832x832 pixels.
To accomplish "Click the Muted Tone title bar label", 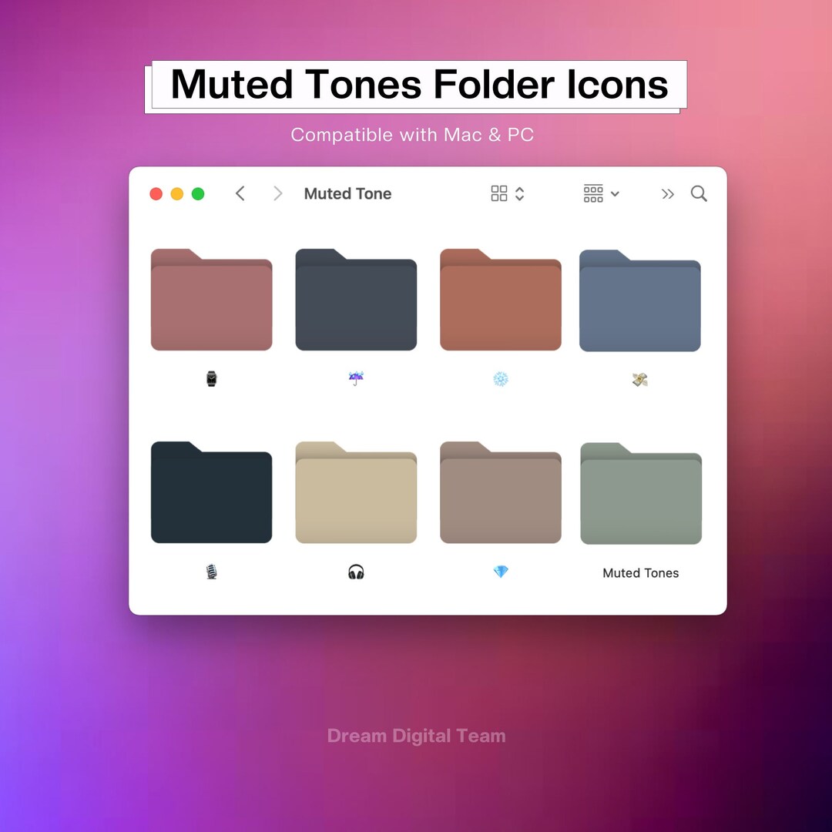I will (x=347, y=193).
